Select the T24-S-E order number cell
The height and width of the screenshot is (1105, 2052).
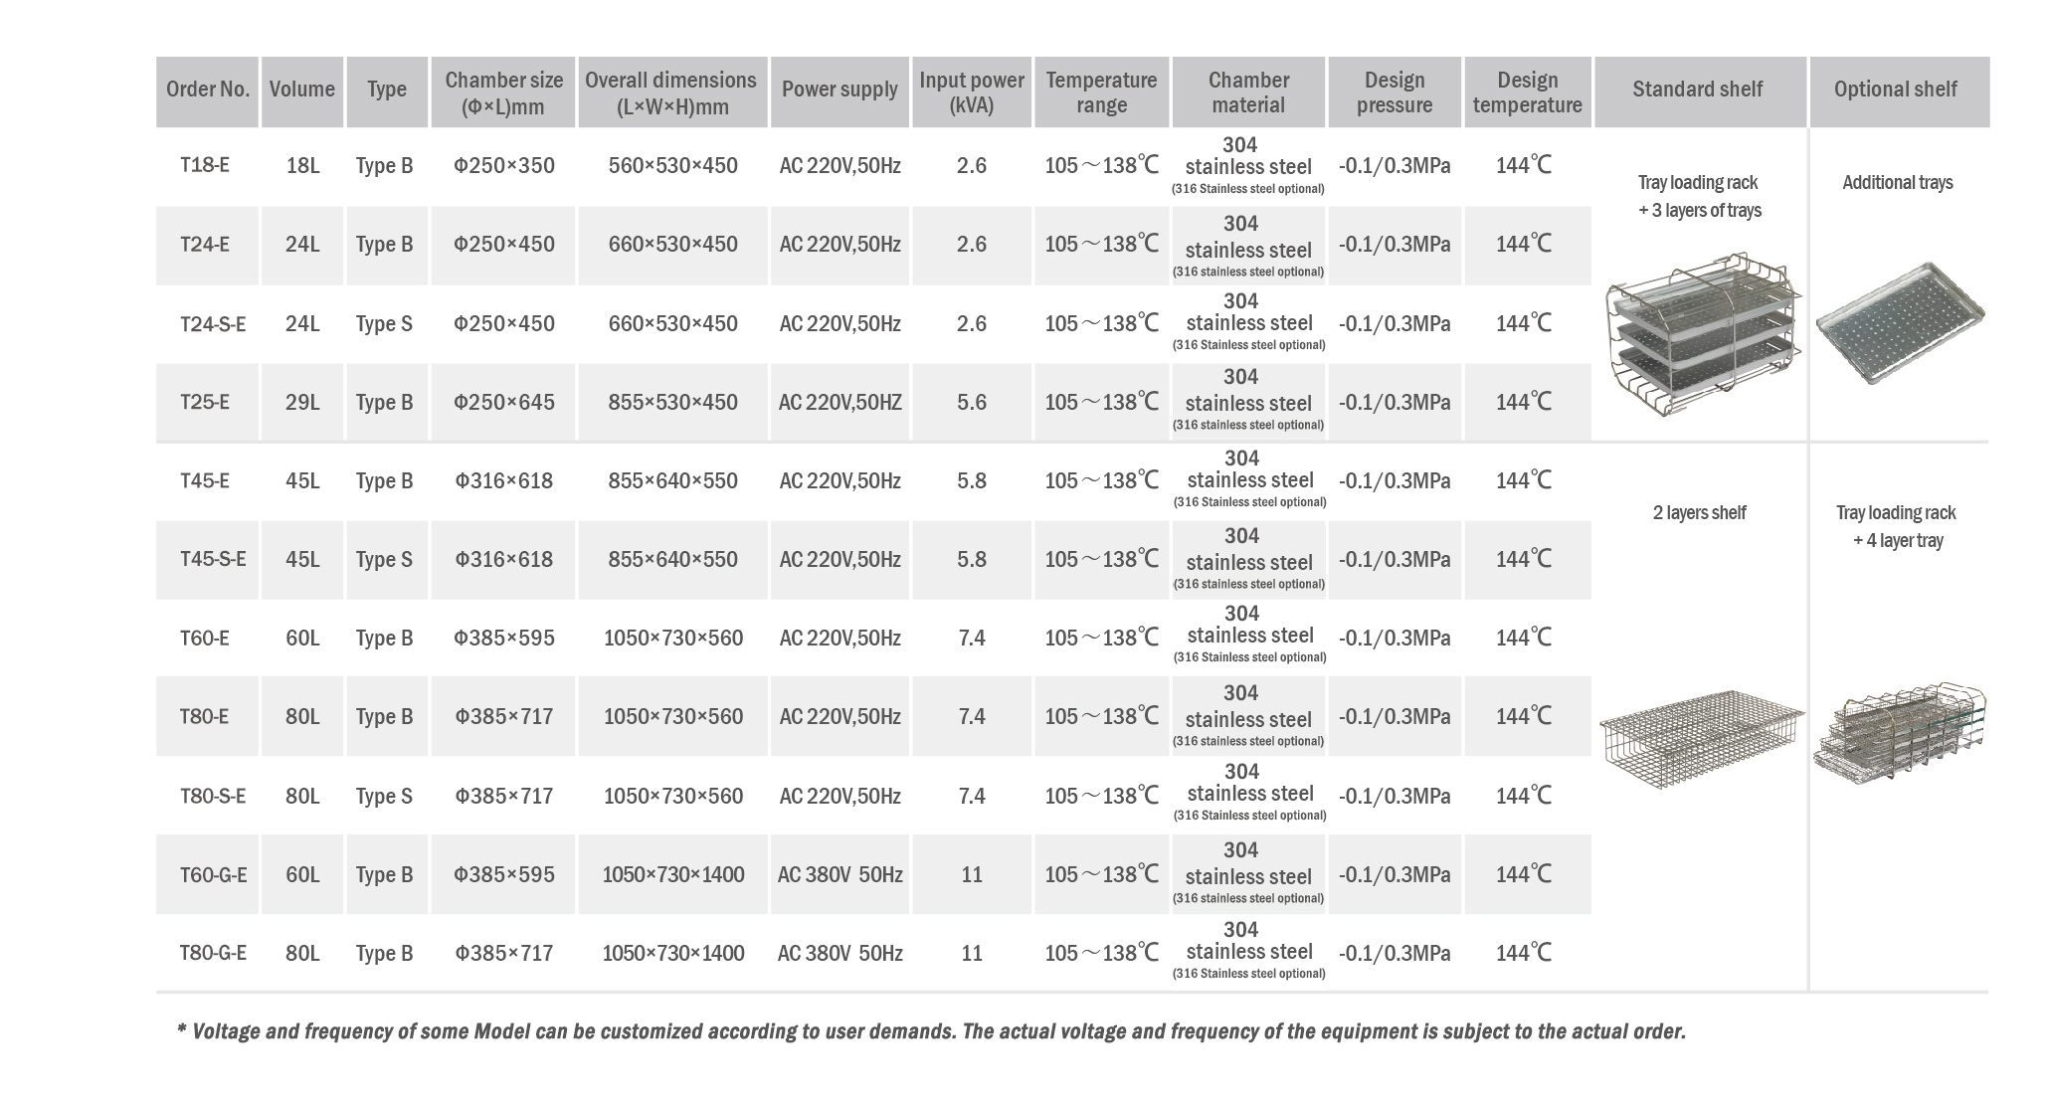point(212,324)
